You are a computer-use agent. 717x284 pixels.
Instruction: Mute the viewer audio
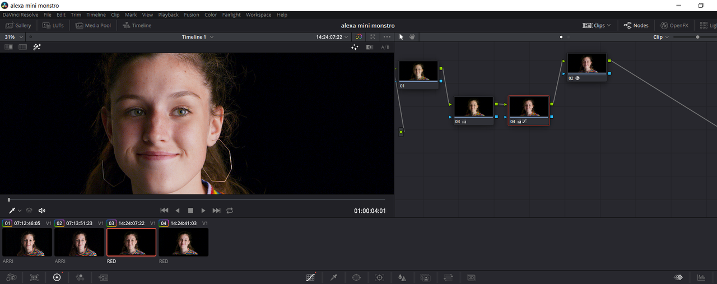pos(42,211)
